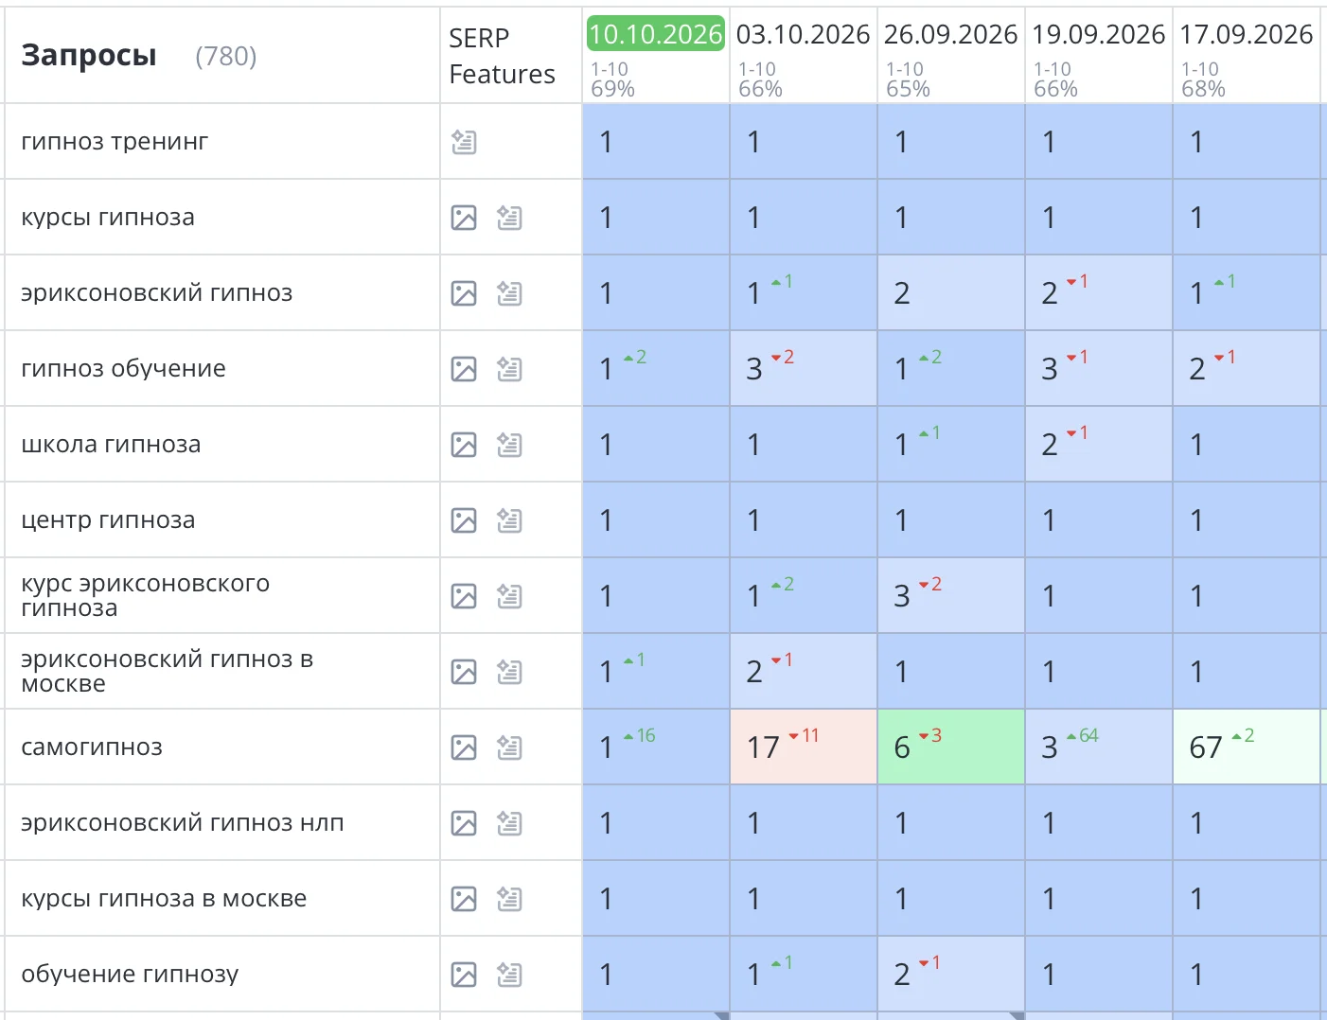Click the keyword школа гипноза
Image resolution: width=1327 pixels, height=1020 pixels.
tap(111, 445)
